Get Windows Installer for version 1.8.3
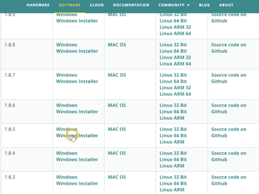The height and width of the screenshot is (194, 259). click(x=77, y=183)
